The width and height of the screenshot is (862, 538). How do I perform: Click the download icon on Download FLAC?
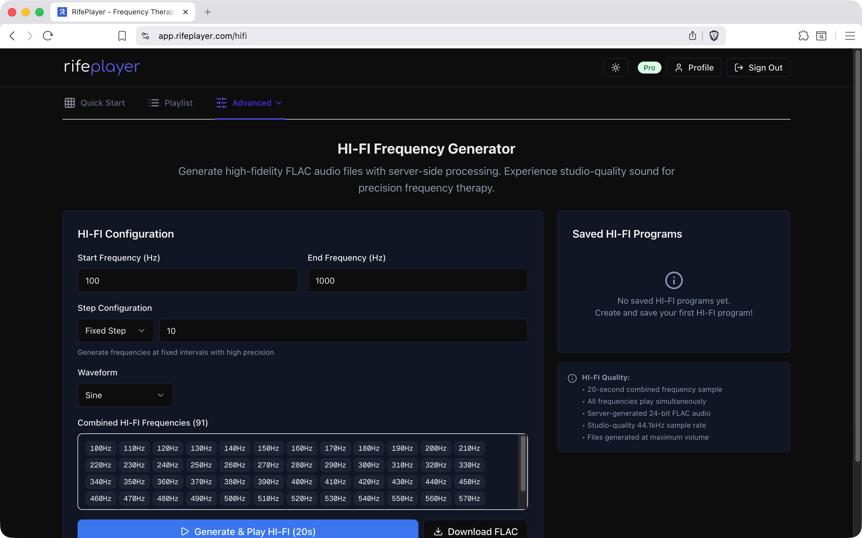coord(438,531)
